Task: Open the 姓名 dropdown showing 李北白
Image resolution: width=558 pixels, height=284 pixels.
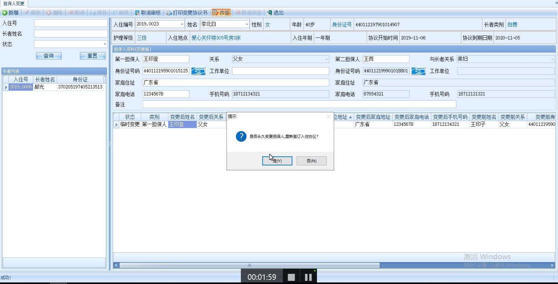Action: click(x=247, y=24)
